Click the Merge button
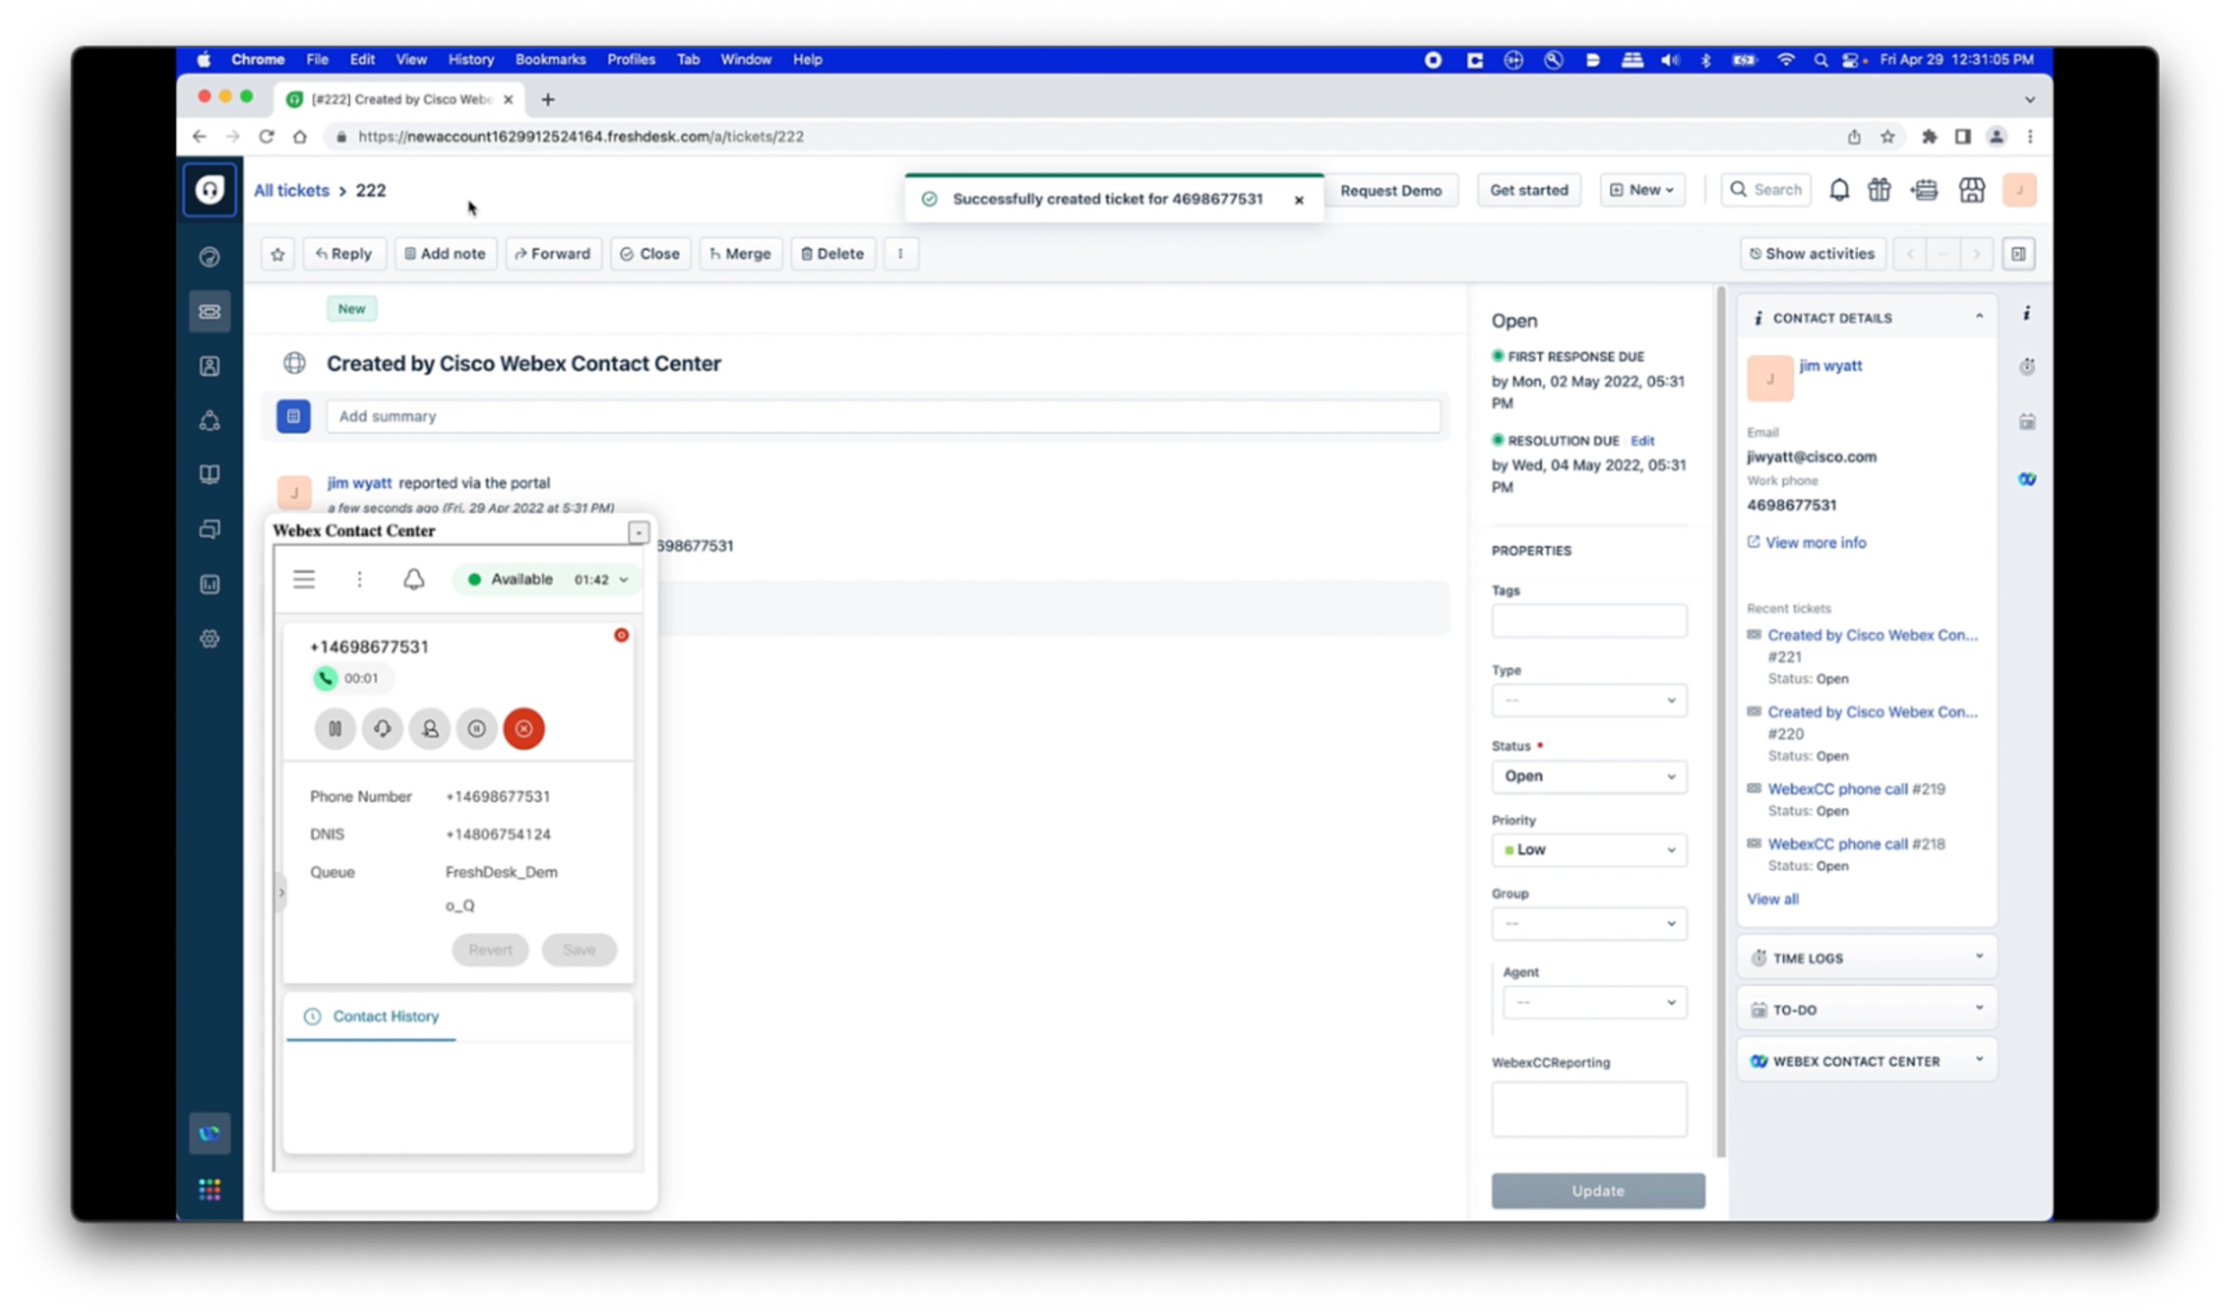This screenshot has width=2227, height=1314. [x=740, y=254]
